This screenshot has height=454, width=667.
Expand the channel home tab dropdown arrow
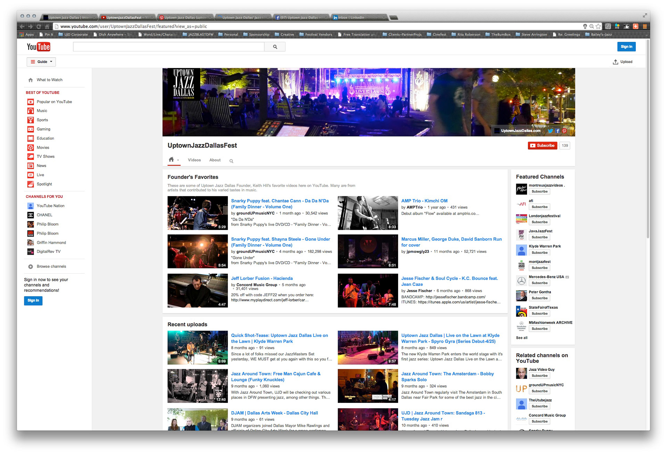[x=178, y=160]
